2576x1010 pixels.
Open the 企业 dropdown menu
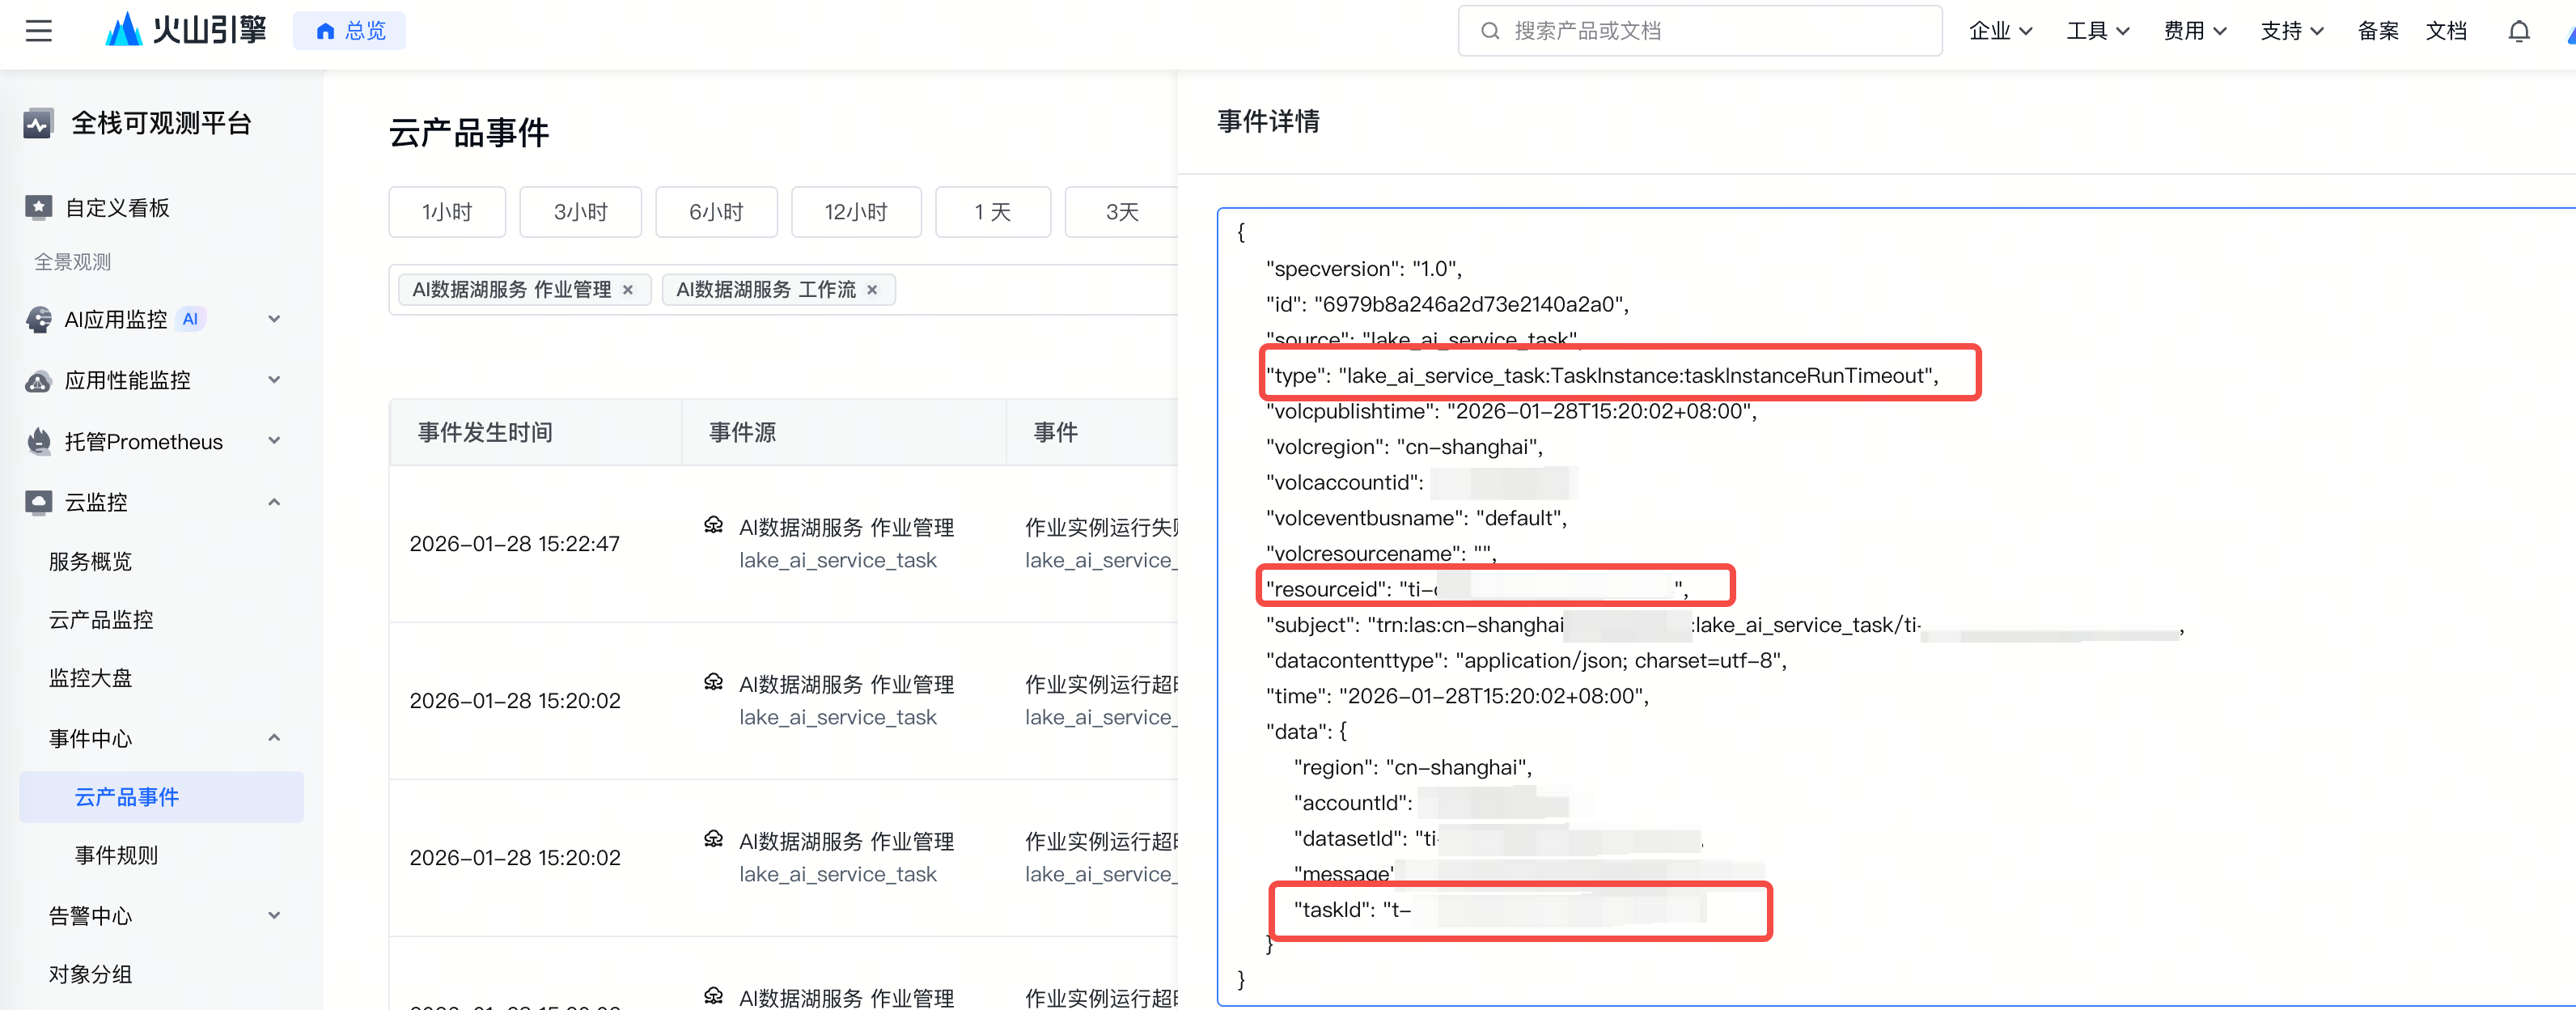pyautogui.click(x=2000, y=31)
